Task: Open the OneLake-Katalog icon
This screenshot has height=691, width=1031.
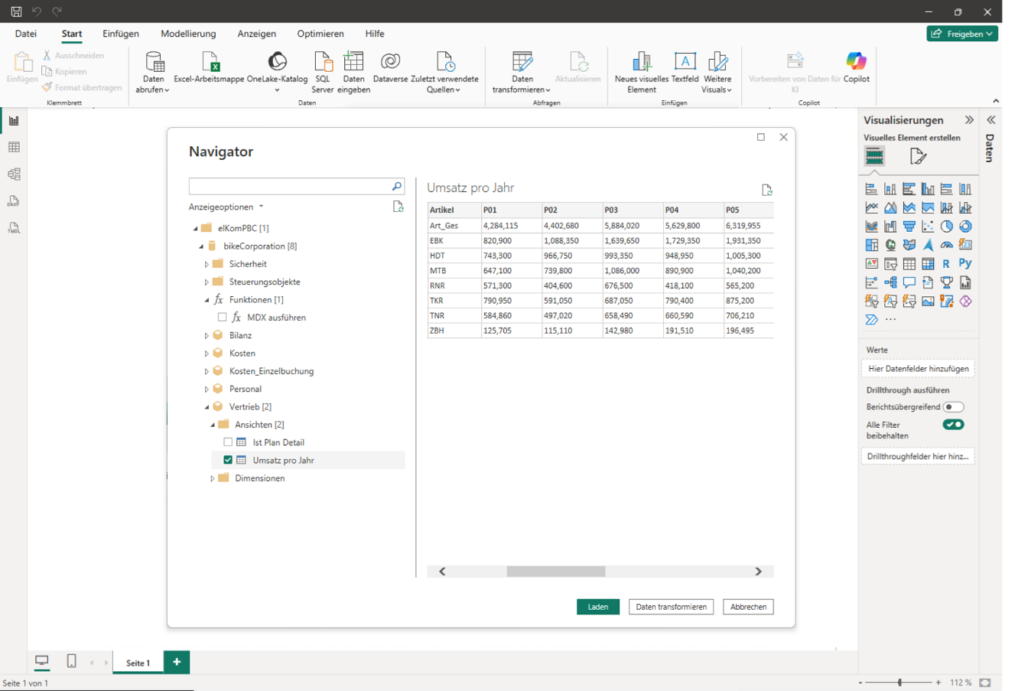Action: (x=277, y=63)
